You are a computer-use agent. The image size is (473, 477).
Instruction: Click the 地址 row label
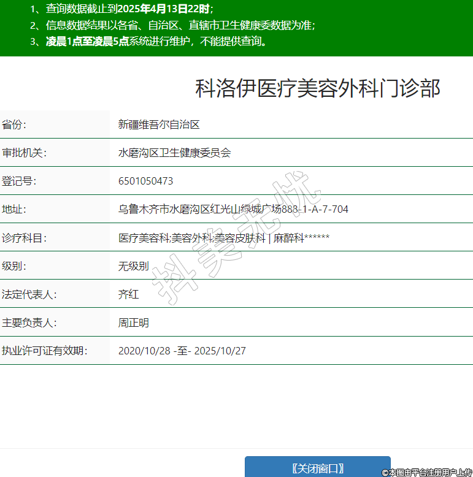(x=15, y=209)
